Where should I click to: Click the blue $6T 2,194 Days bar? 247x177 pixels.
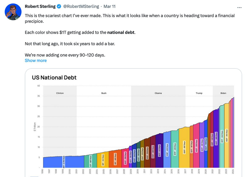(x=63, y=161)
